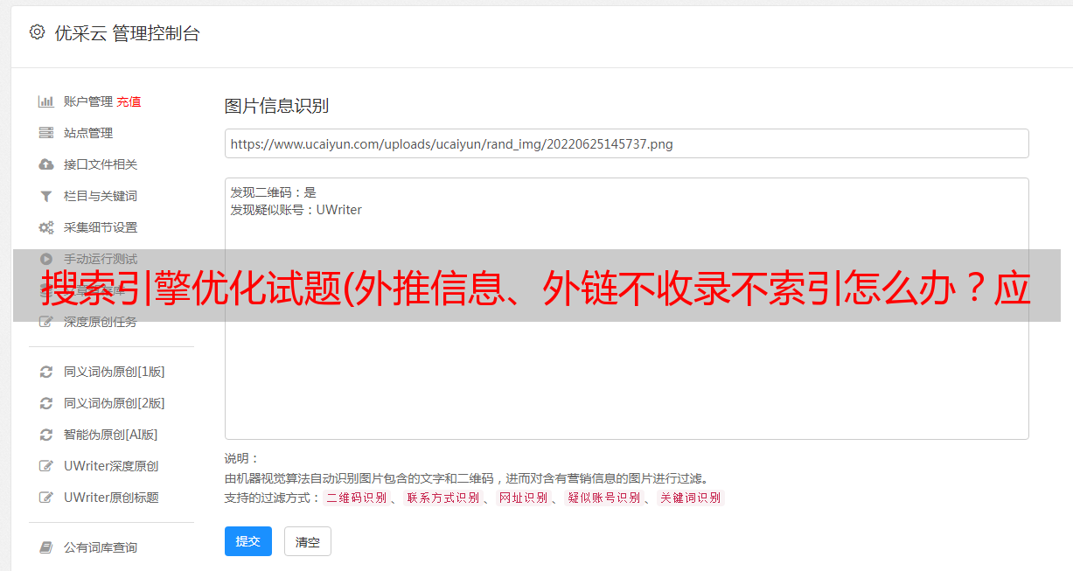The width and height of the screenshot is (1073, 571).
Task: Open 账户管理 in the sidebar
Action: click(x=88, y=101)
